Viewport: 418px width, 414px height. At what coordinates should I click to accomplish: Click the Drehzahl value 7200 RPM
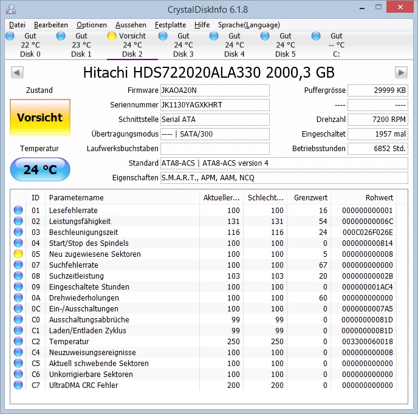tap(378, 120)
